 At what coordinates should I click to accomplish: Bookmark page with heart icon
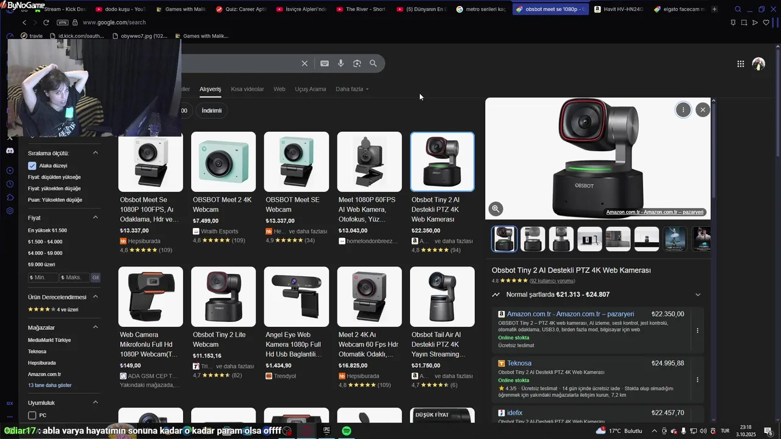click(x=766, y=23)
